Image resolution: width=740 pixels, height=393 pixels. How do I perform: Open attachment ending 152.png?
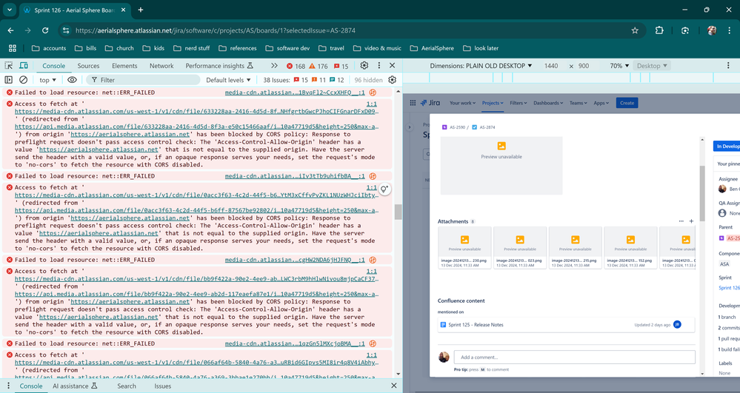pyautogui.click(x=630, y=248)
